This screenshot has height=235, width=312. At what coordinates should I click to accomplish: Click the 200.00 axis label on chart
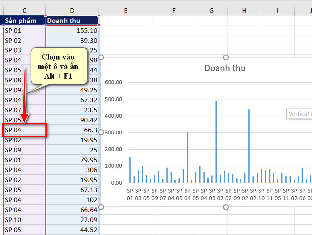[114, 149]
